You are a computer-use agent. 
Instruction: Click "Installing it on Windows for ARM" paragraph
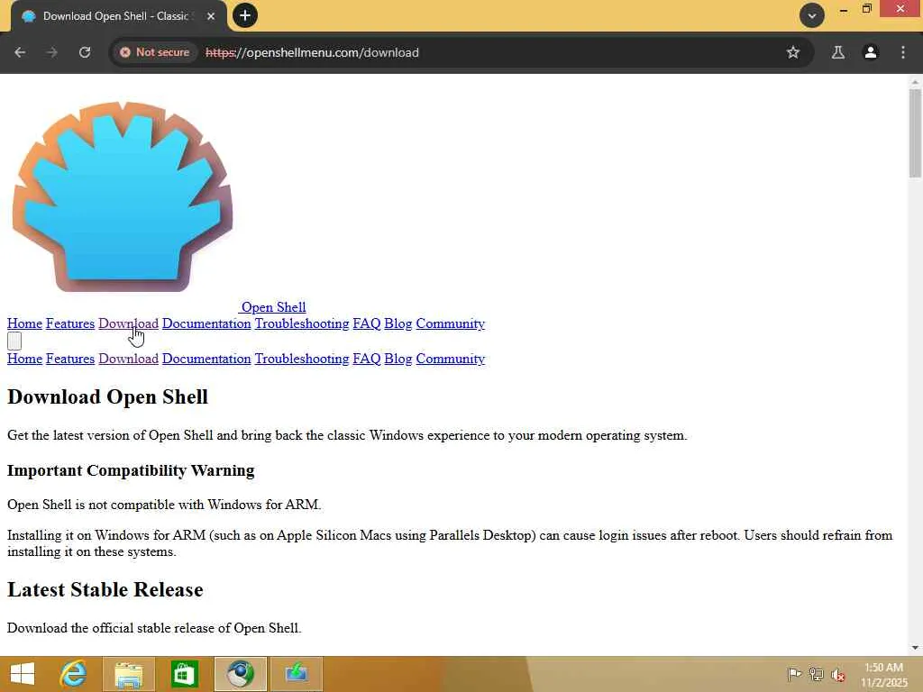pyautogui.click(x=450, y=543)
